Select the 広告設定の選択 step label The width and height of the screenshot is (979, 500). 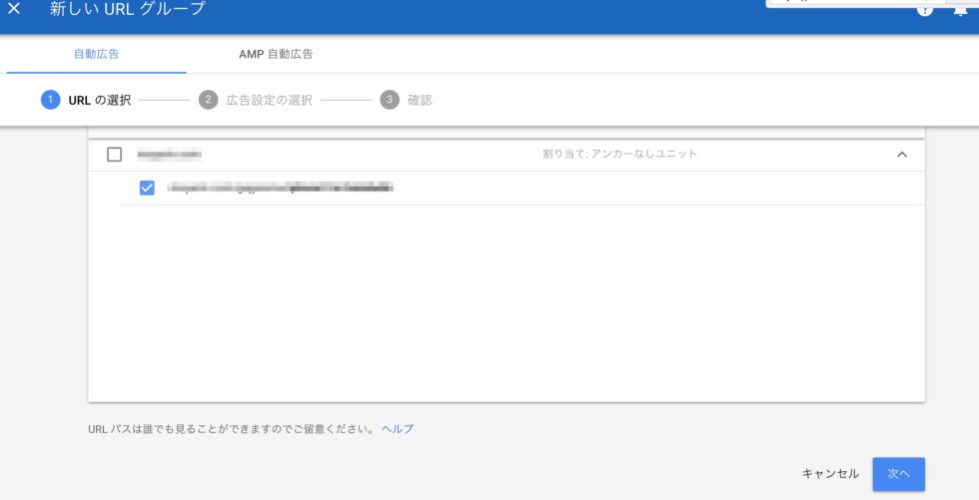(x=269, y=100)
